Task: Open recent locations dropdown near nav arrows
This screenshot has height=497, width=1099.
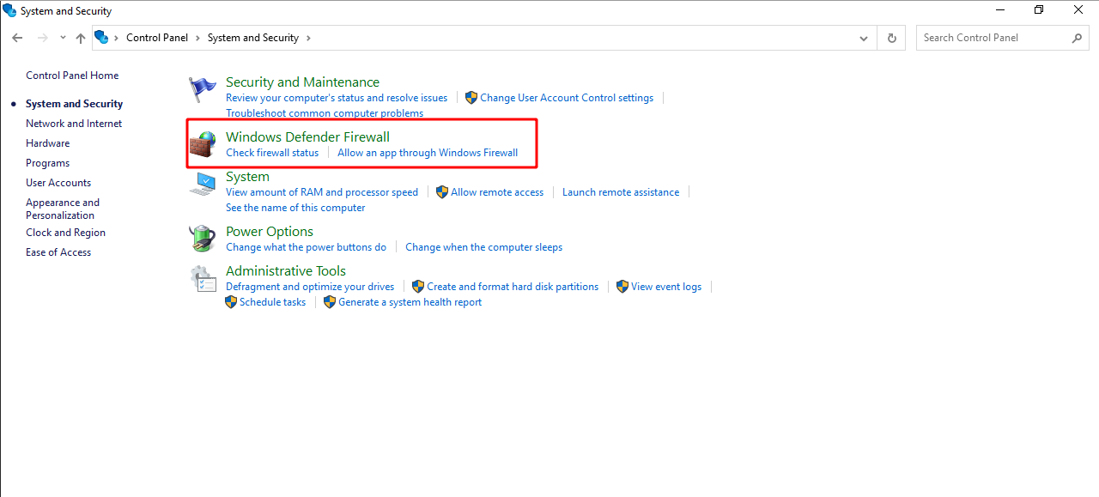Action: click(x=63, y=38)
